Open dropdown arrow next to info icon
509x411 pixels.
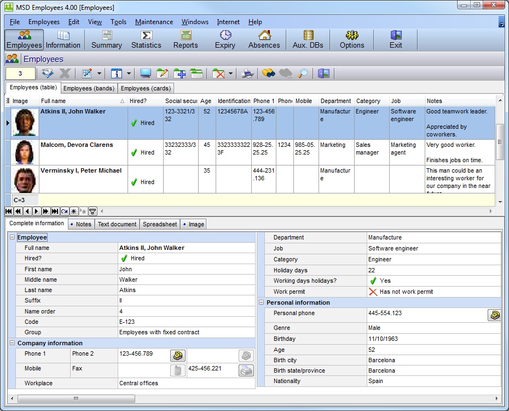129,73
